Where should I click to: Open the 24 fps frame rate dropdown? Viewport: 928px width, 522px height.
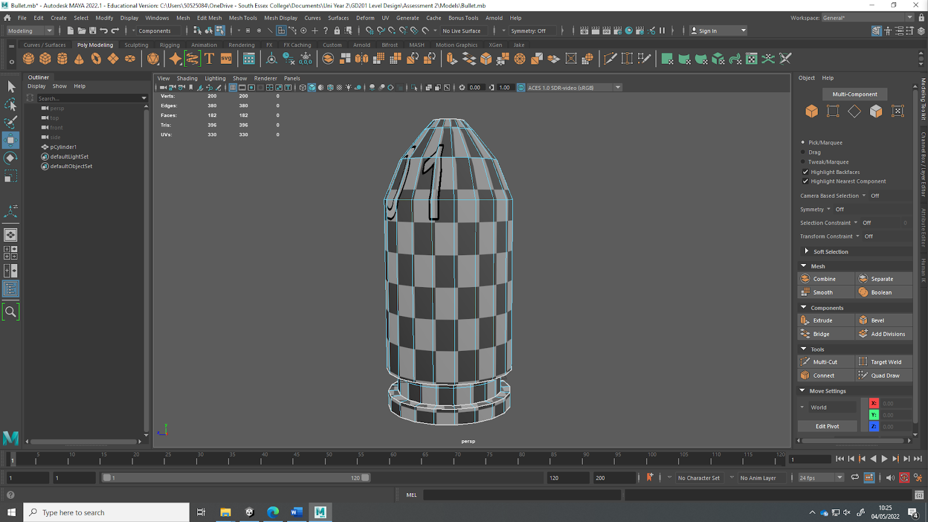[x=821, y=478]
